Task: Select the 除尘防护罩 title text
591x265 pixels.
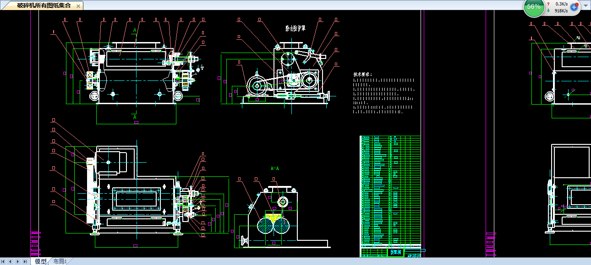Action: (x=295, y=28)
